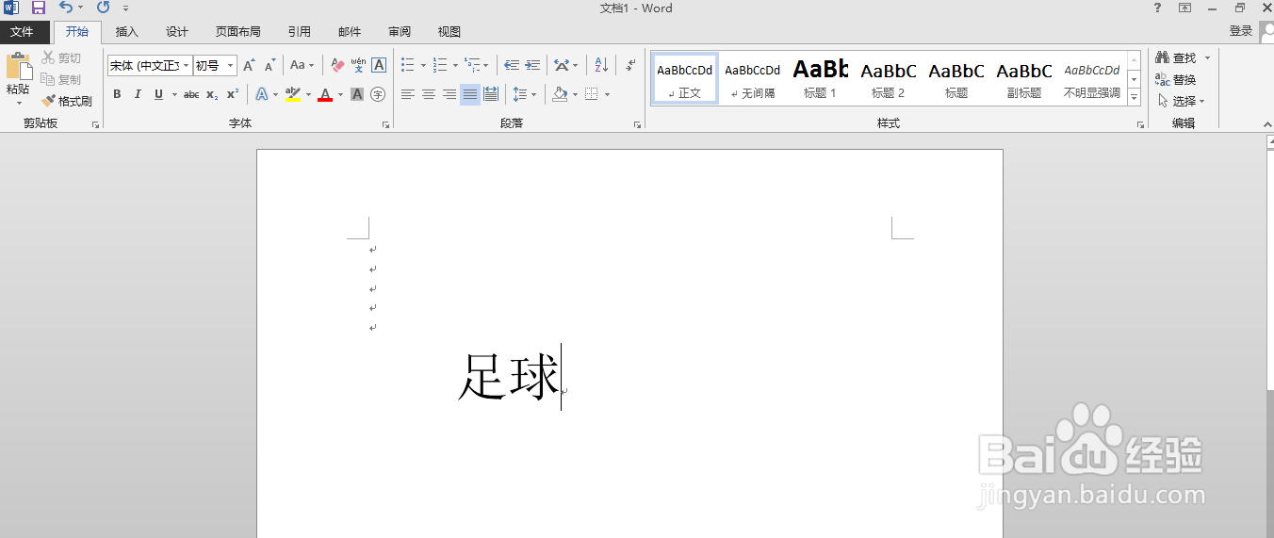Apply distributed alignment
The image size is (1274, 538).
490,94
